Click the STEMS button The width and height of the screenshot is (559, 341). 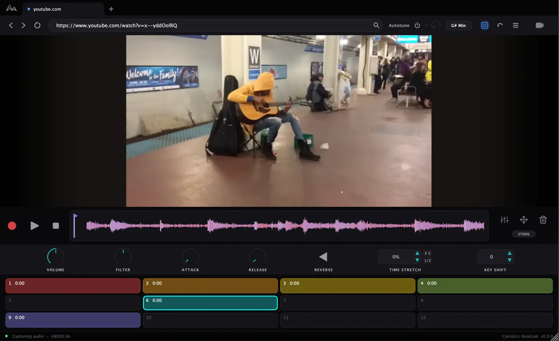pos(523,234)
